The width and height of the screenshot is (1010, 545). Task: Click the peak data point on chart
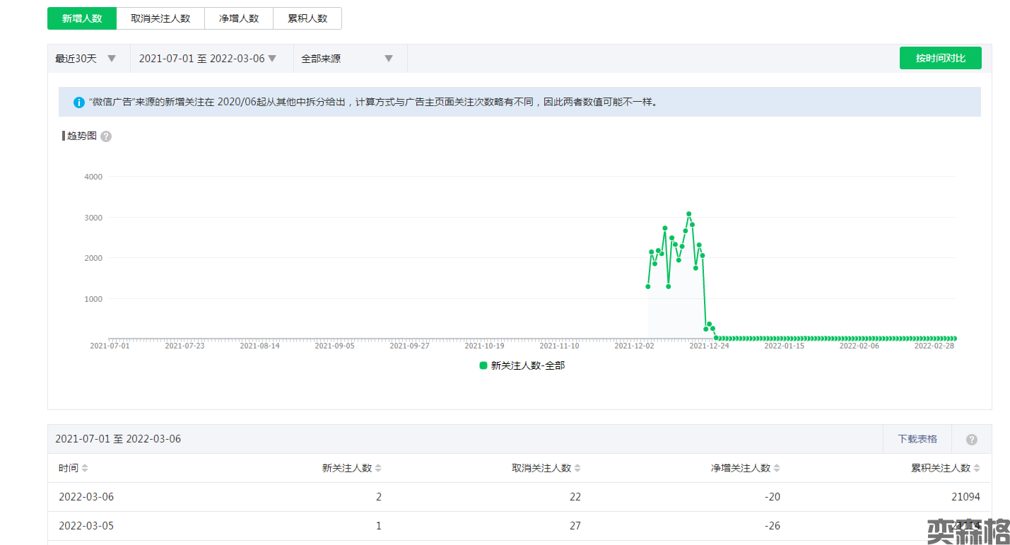click(688, 214)
